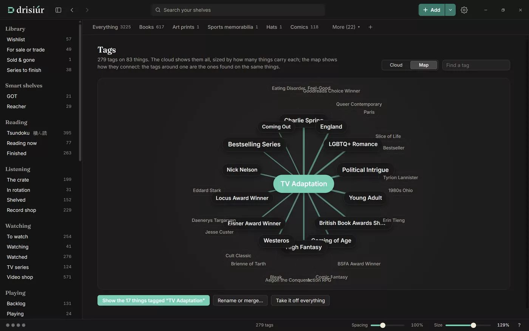529x331 pixels.
Task: Click the Nick Nelson tag node
Action: coord(242,170)
